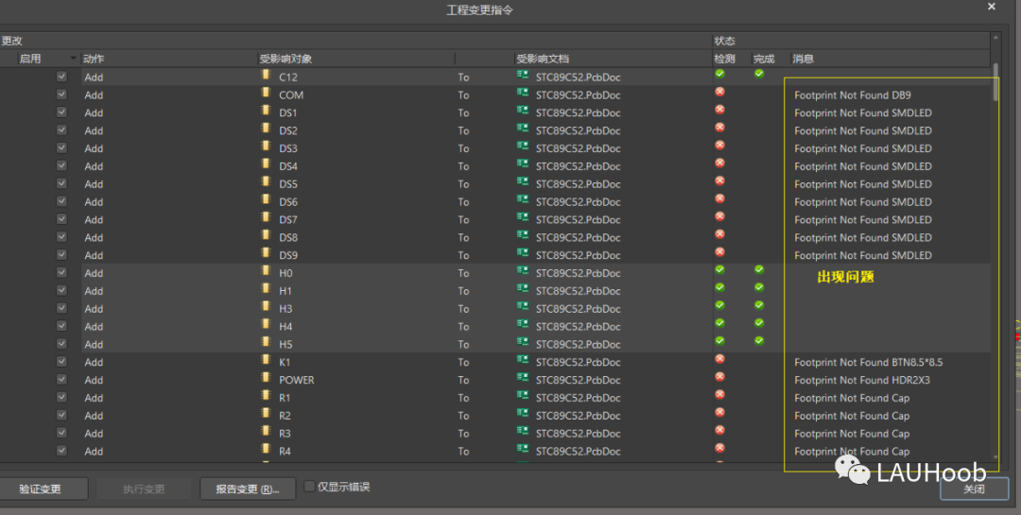This screenshot has height=515, width=1021.
Task: Click the 执行变更 button
Action: click(x=144, y=489)
